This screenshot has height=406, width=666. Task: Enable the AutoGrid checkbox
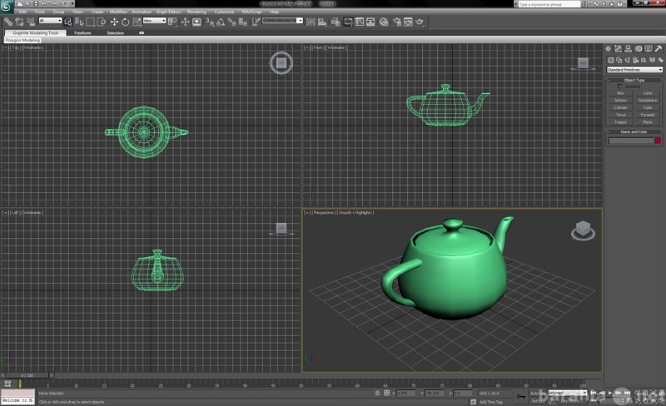pyautogui.click(x=619, y=87)
